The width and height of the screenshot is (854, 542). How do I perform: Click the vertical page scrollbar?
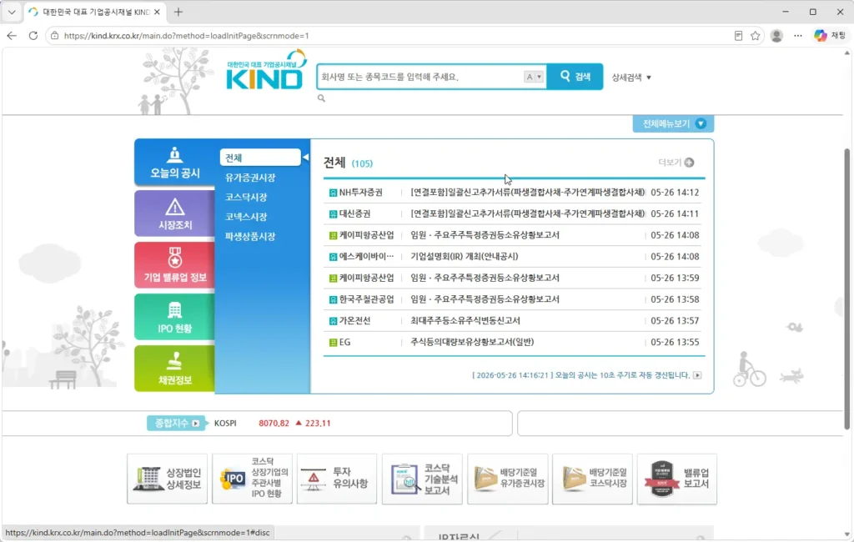[x=847, y=289]
